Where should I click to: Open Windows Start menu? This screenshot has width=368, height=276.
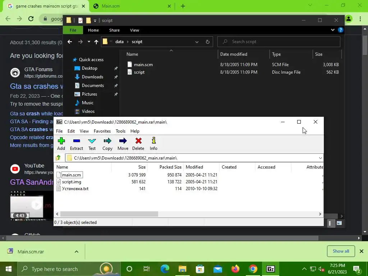(9, 269)
